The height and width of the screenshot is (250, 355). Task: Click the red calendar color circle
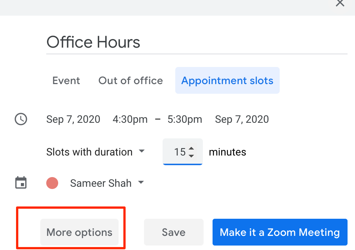point(52,183)
